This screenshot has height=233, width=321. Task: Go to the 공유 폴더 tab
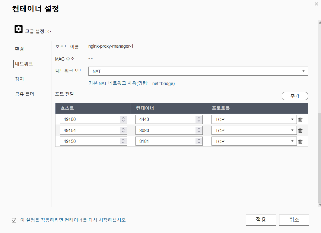(x=24, y=94)
